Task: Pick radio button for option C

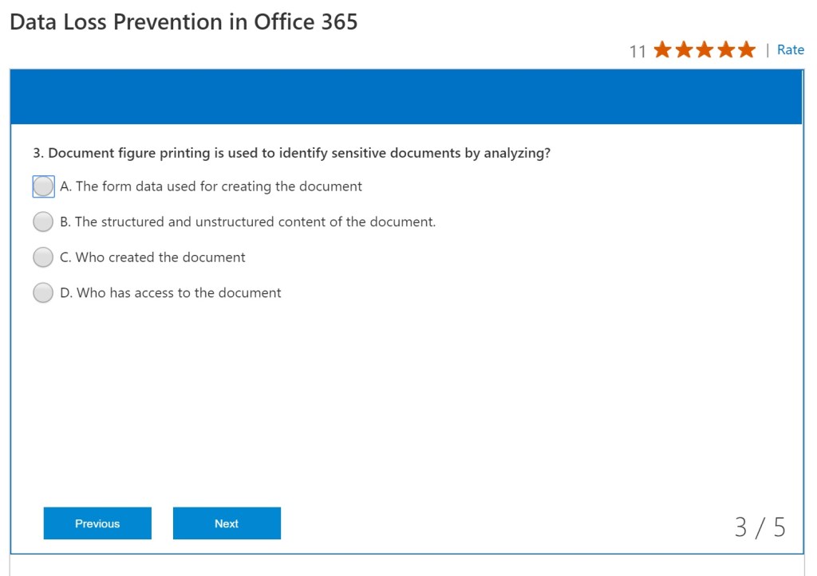Action: (43, 257)
